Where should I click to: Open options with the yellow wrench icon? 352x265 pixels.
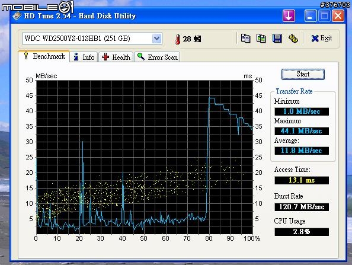[x=293, y=39]
